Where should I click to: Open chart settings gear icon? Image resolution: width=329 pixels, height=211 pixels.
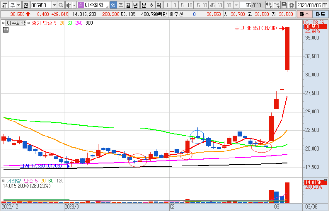pos(291,5)
